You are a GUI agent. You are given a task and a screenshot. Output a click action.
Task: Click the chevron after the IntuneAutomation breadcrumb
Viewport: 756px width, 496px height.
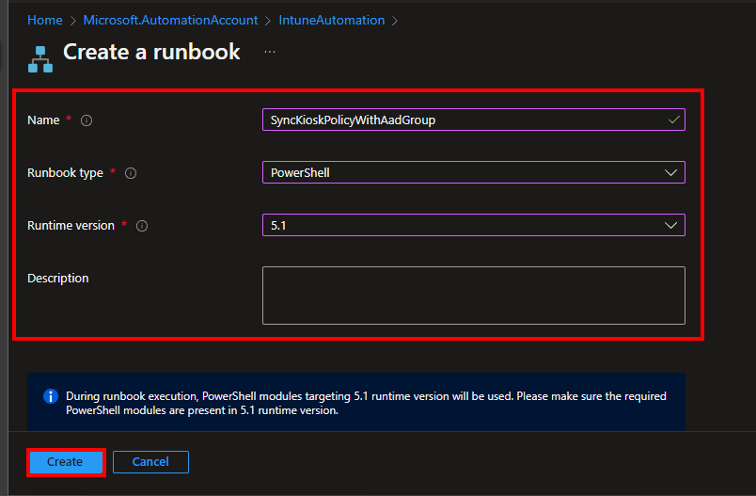click(395, 20)
